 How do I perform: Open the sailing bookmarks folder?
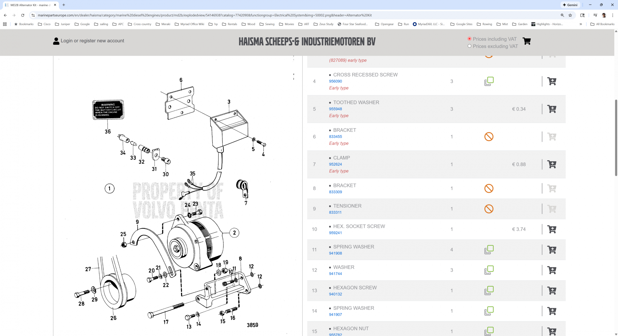coord(101,24)
